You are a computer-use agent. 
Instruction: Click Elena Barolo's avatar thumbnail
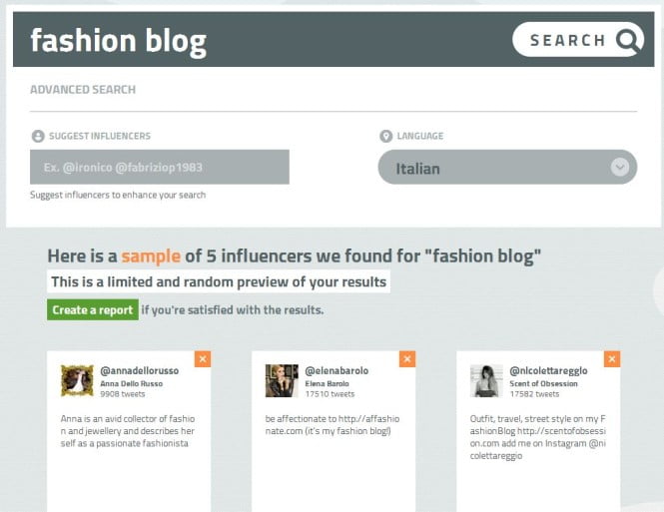click(281, 380)
